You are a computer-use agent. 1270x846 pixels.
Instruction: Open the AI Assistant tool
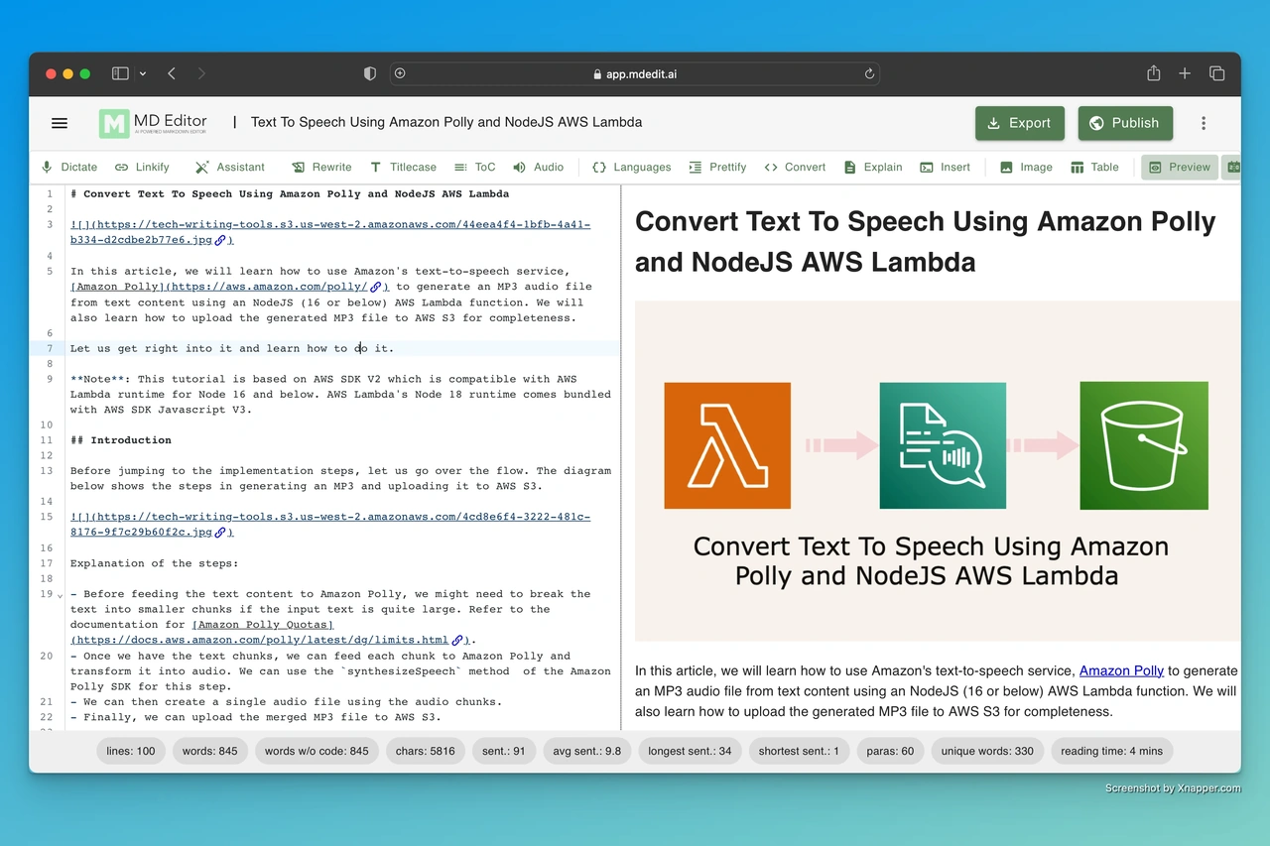click(229, 167)
